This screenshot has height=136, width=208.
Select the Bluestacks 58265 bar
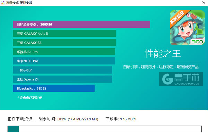click(54, 88)
